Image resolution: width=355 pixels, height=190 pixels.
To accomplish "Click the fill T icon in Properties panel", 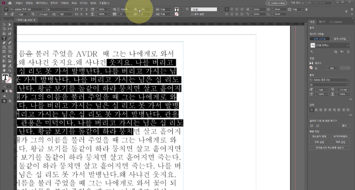I will pyautogui.click(x=311, y=63).
